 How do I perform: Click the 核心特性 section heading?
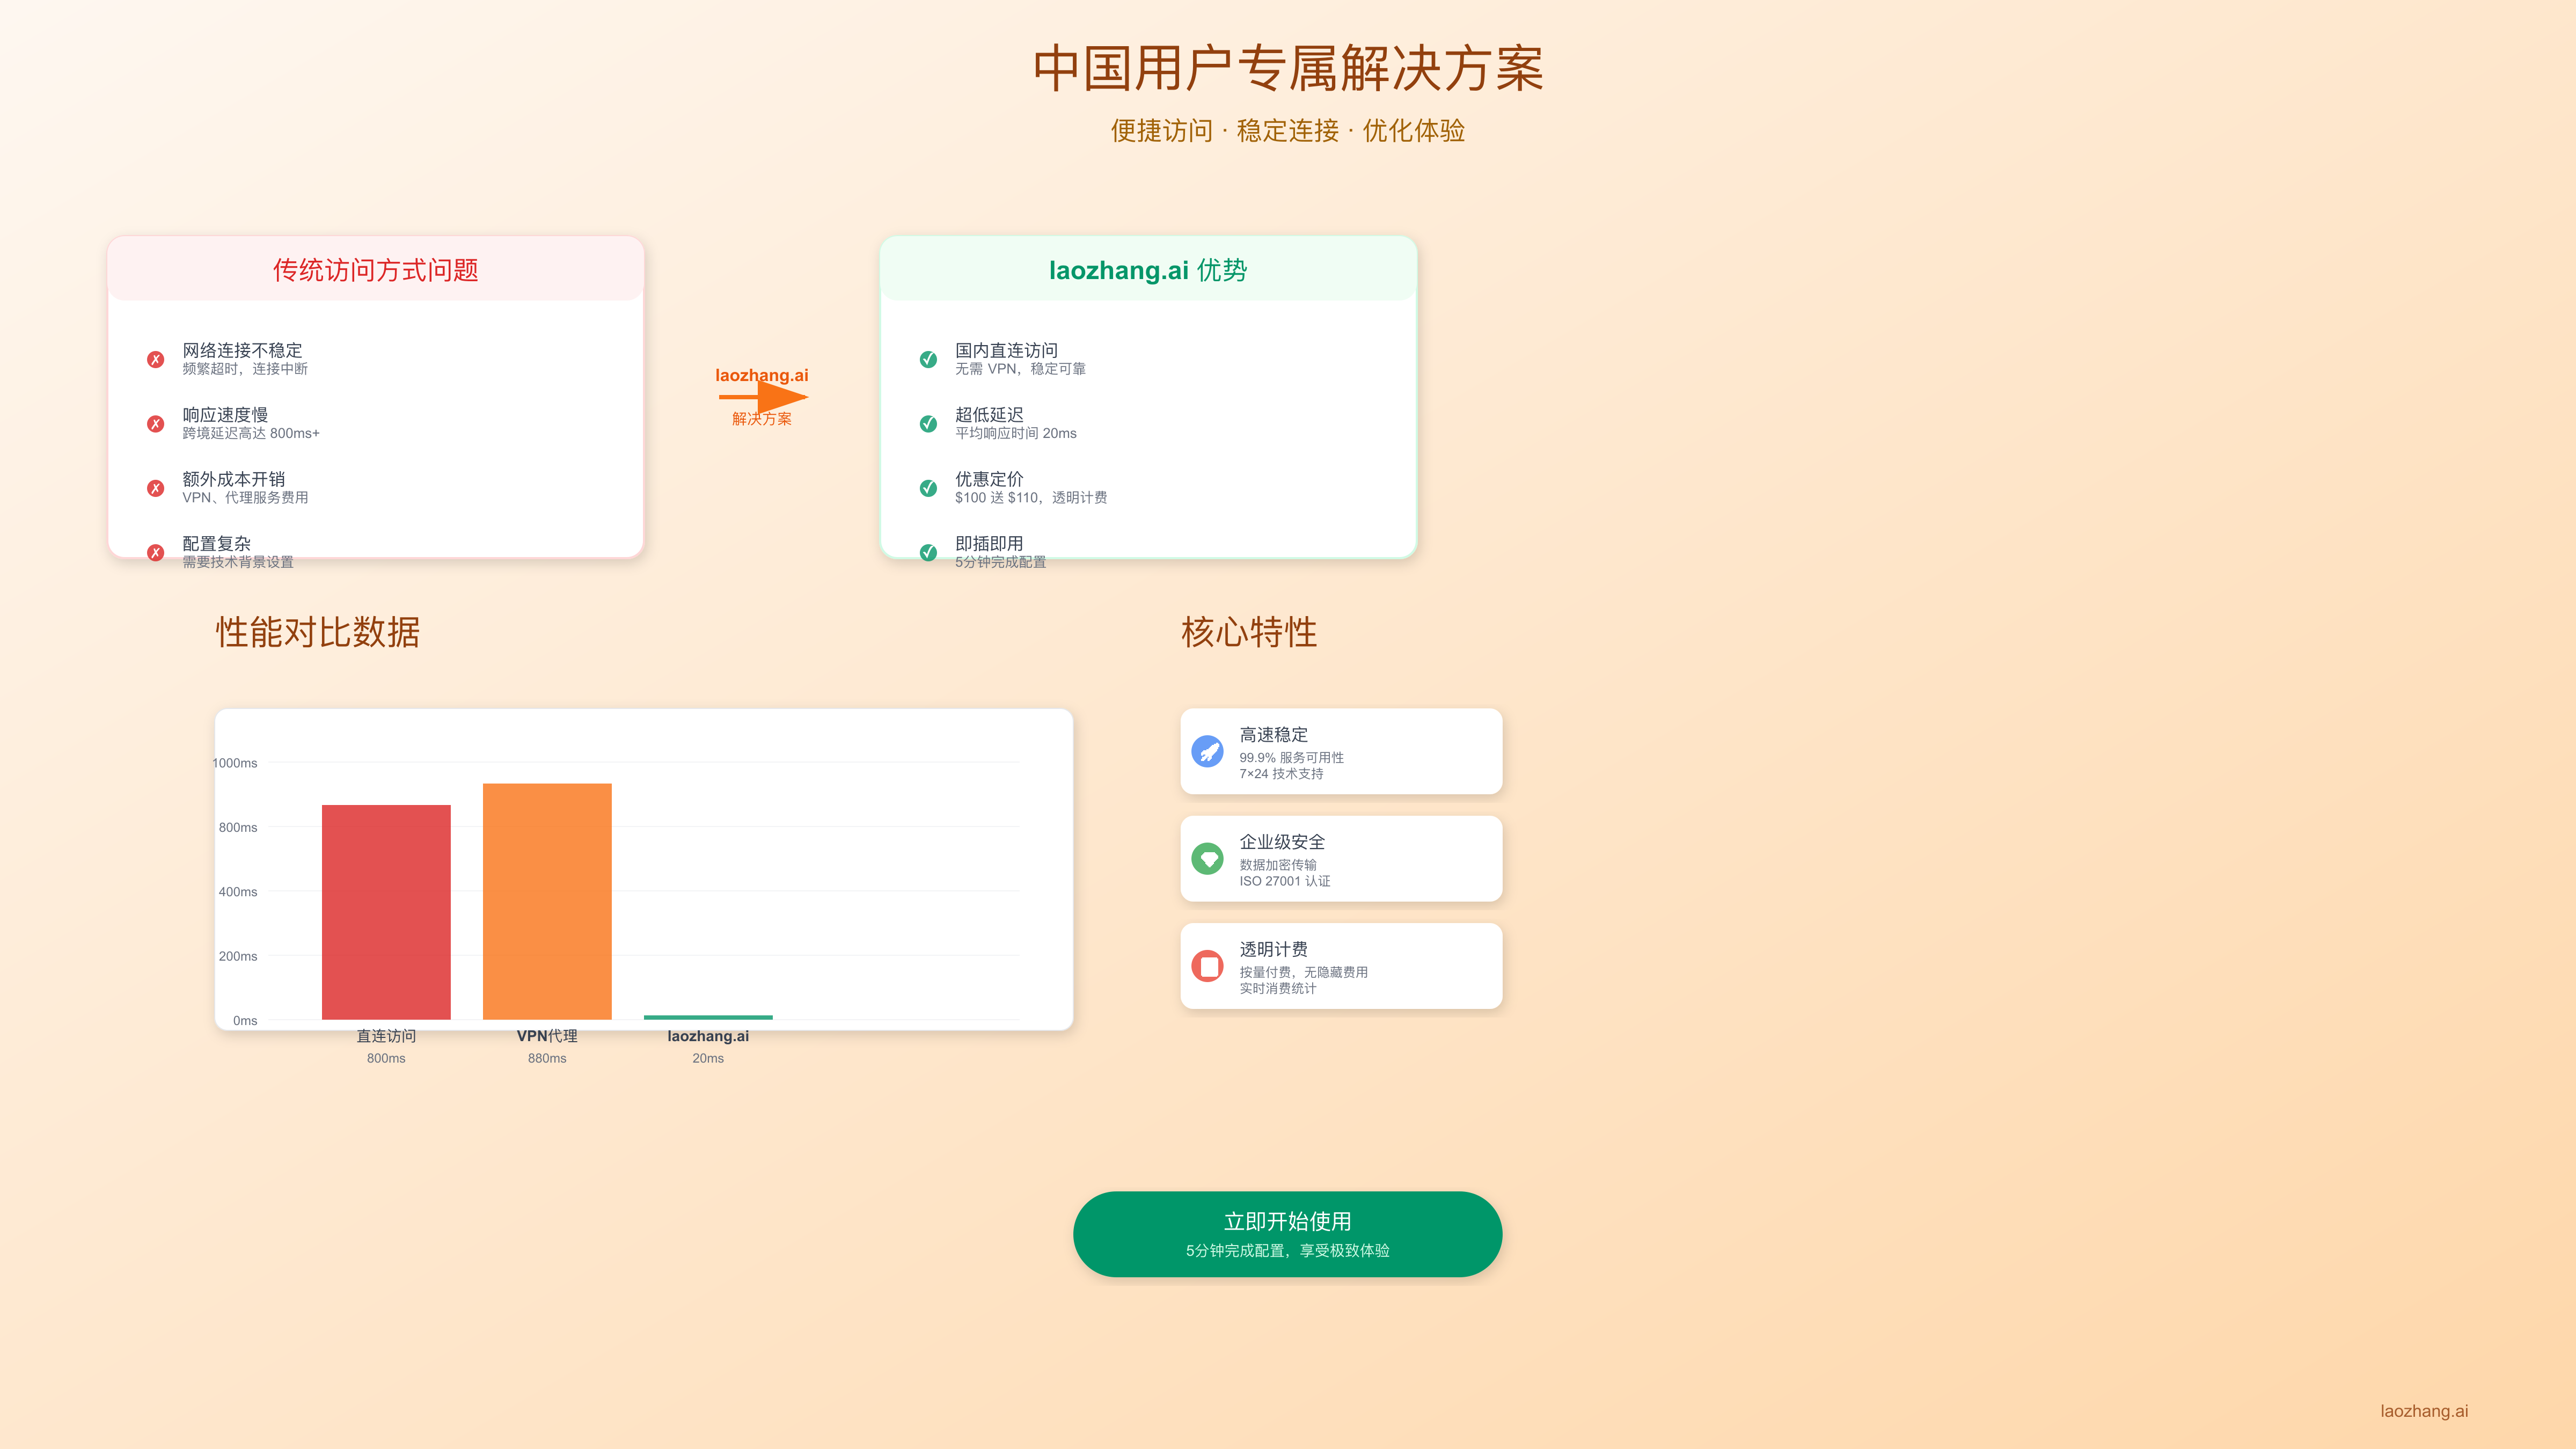point(1249,632)
